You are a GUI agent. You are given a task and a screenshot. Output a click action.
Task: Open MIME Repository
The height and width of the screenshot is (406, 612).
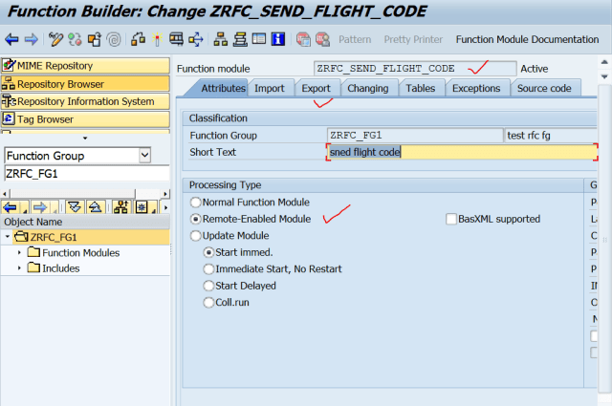pyautogui.click(x=85, y=66)
